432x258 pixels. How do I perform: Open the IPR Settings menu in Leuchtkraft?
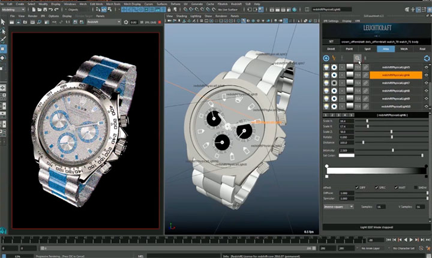coord(331,21)
